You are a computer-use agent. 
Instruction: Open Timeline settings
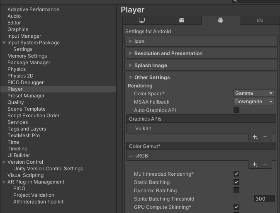[17, 149]
